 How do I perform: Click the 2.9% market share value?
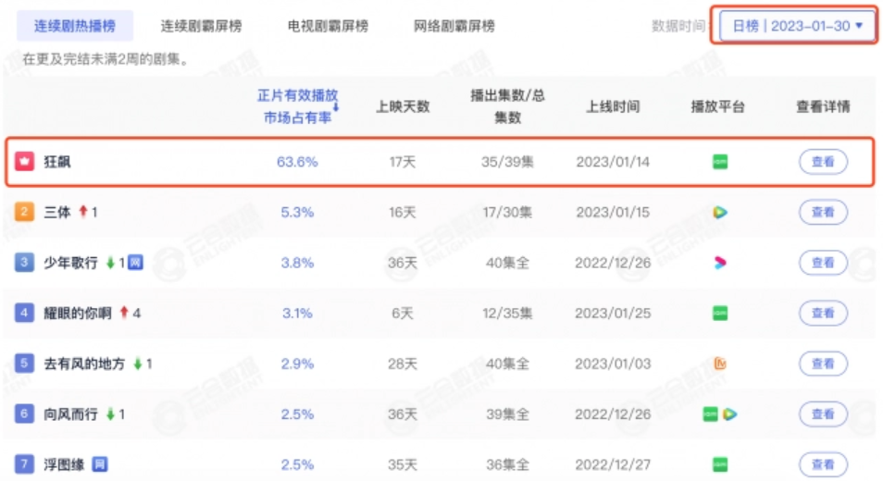coord(297,364)
